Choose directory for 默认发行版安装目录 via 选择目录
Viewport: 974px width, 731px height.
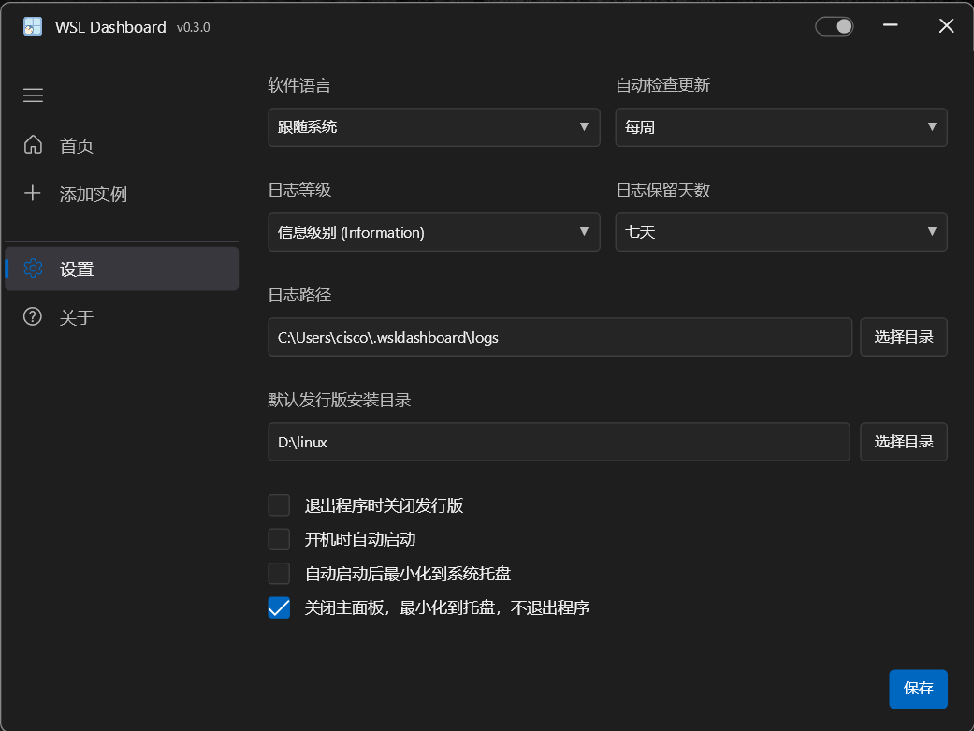pyautogui.click(x=903, y=442)
